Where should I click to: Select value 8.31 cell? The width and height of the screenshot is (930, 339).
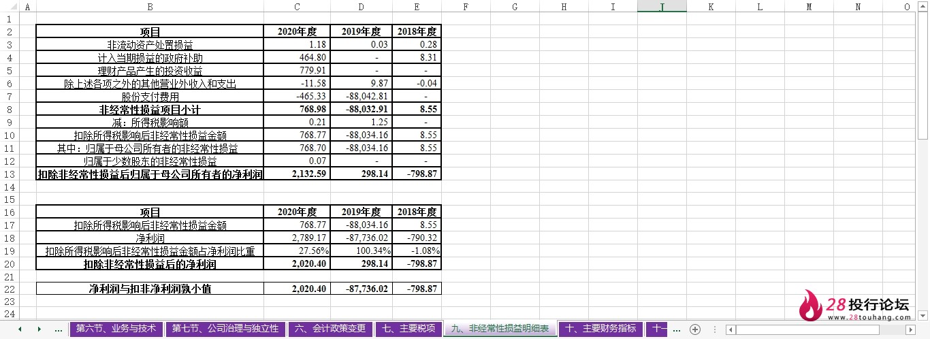click(416, 58)
